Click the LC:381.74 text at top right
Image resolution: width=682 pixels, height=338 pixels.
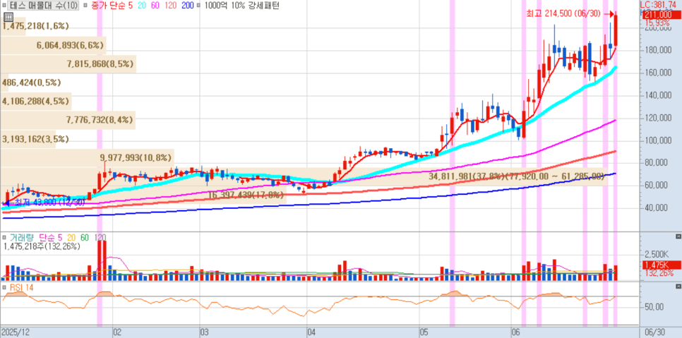click(x=658, y=4)
